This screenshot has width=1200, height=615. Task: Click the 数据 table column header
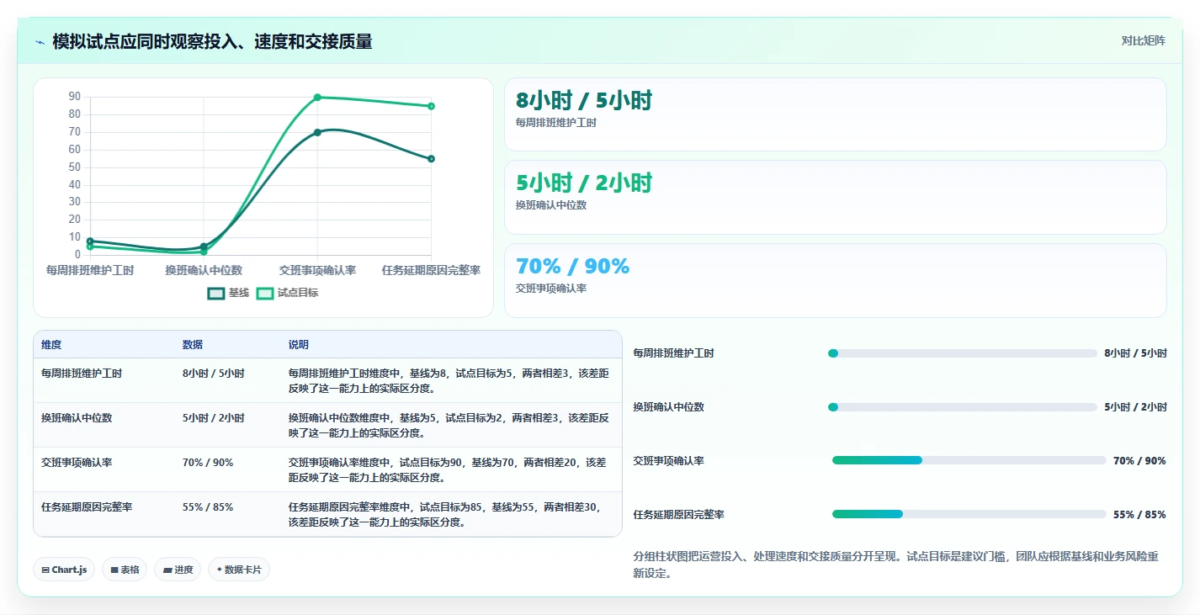193,345
